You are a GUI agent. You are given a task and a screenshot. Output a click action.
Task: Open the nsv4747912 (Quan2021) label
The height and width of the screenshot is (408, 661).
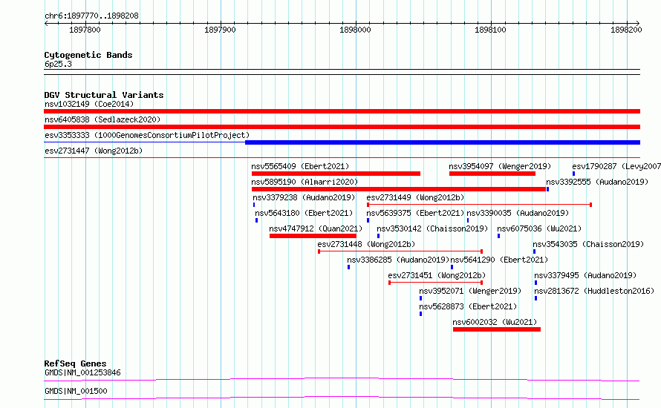(x=316, y=228)
